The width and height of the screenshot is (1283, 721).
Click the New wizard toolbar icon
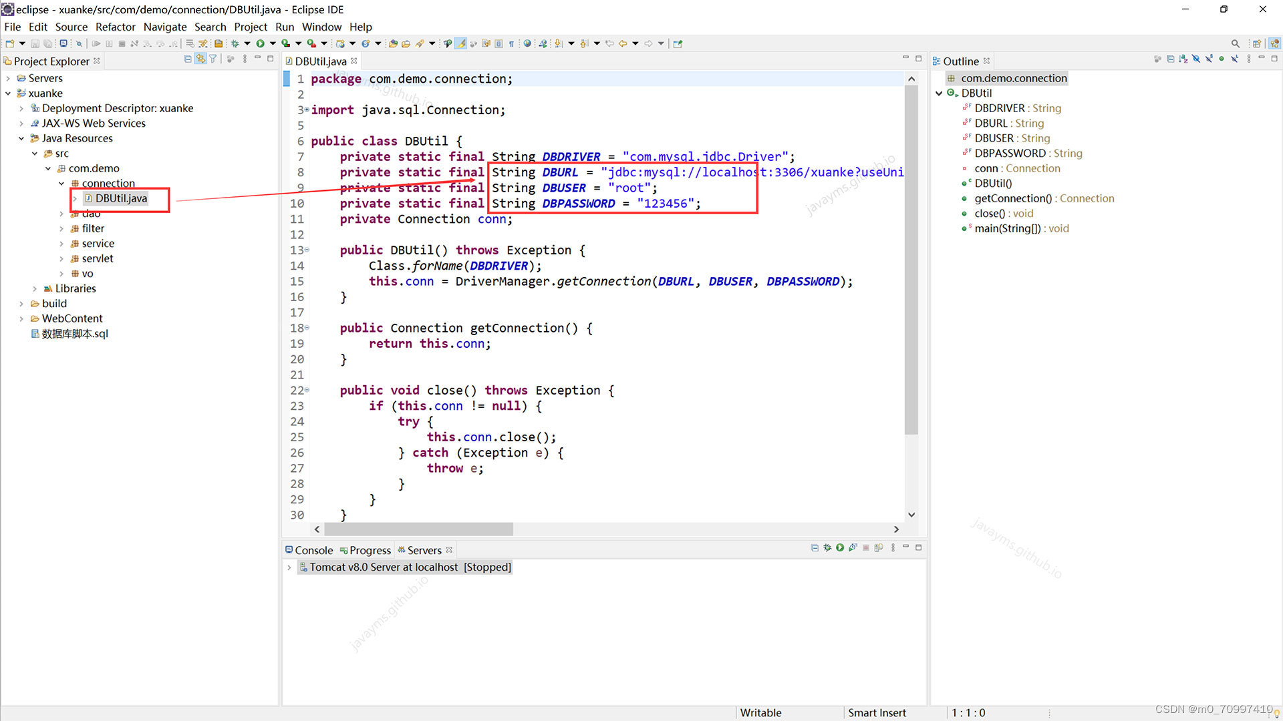10,43
